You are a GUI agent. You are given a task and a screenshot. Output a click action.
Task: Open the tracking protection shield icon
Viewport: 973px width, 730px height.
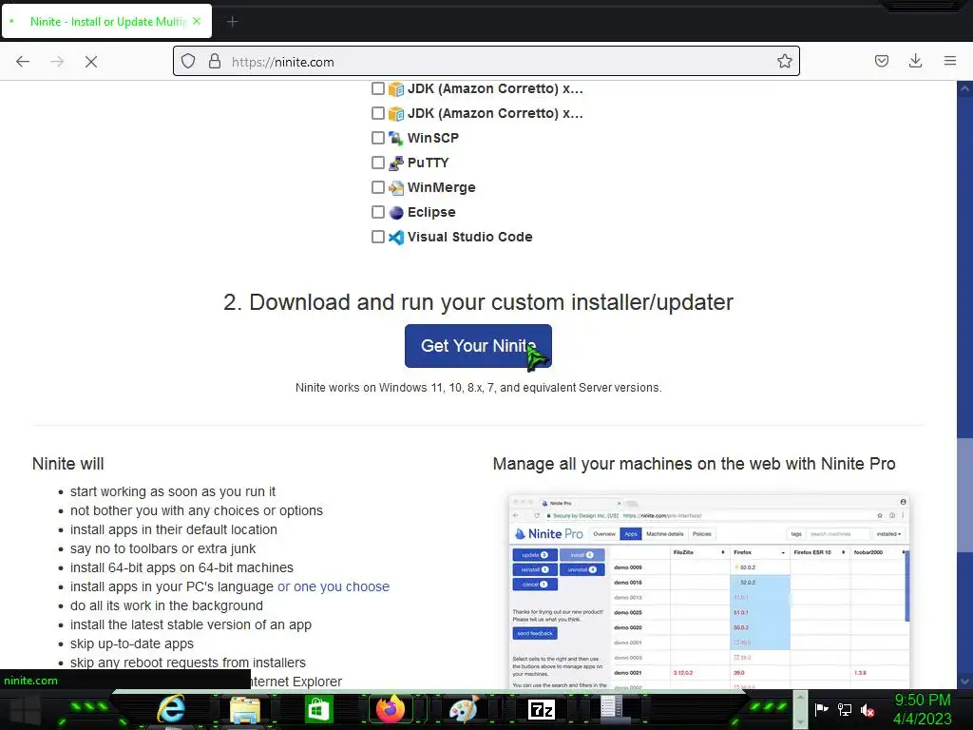pos(188,61)
